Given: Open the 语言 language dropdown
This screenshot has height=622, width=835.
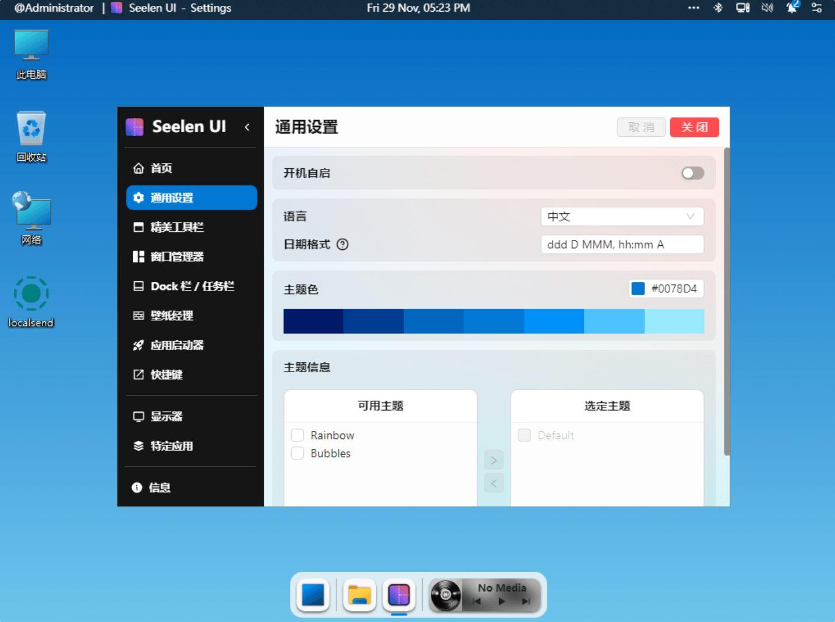Looking at the screenshot, I should [x=622, y=216].
